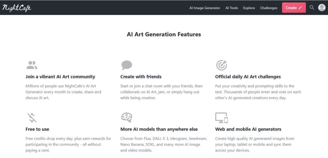Click the NightCafe logo
The image size is (328, 158).
coord(17,8)
